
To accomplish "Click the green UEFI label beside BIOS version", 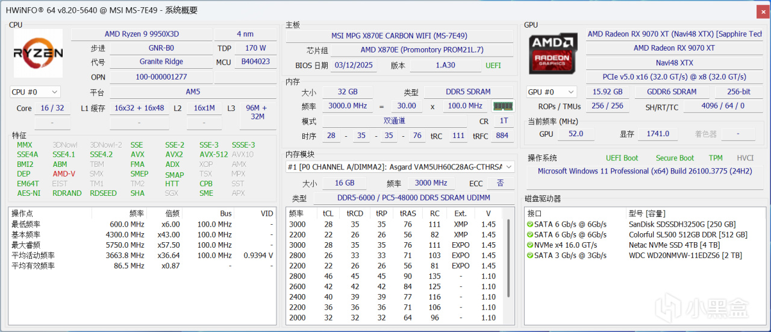I will coord(493,66).
